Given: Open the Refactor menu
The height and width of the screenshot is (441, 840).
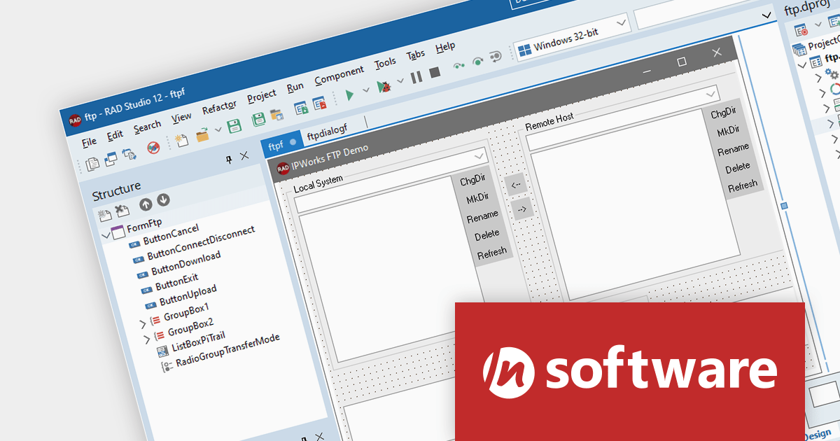Looking at the screenshot, I should [x=219, y=108].
